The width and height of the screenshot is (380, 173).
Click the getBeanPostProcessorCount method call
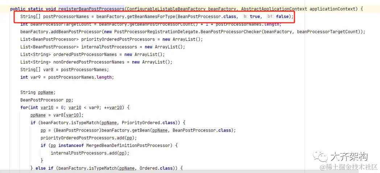coord(160,24)
